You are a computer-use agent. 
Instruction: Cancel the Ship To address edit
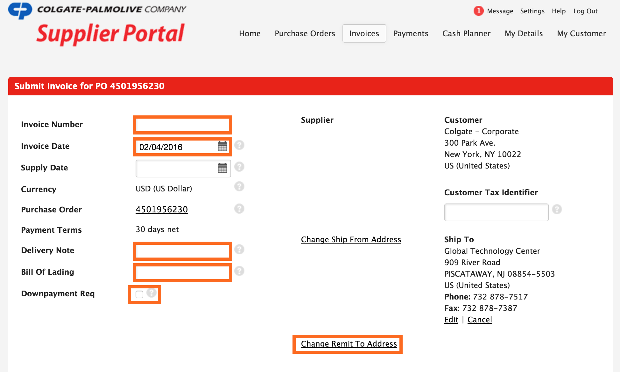click(479, 320)
